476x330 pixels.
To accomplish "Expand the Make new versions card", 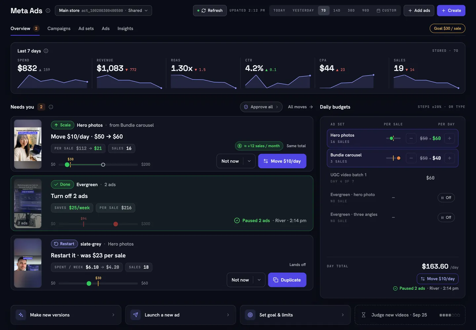I will (66, 315).
